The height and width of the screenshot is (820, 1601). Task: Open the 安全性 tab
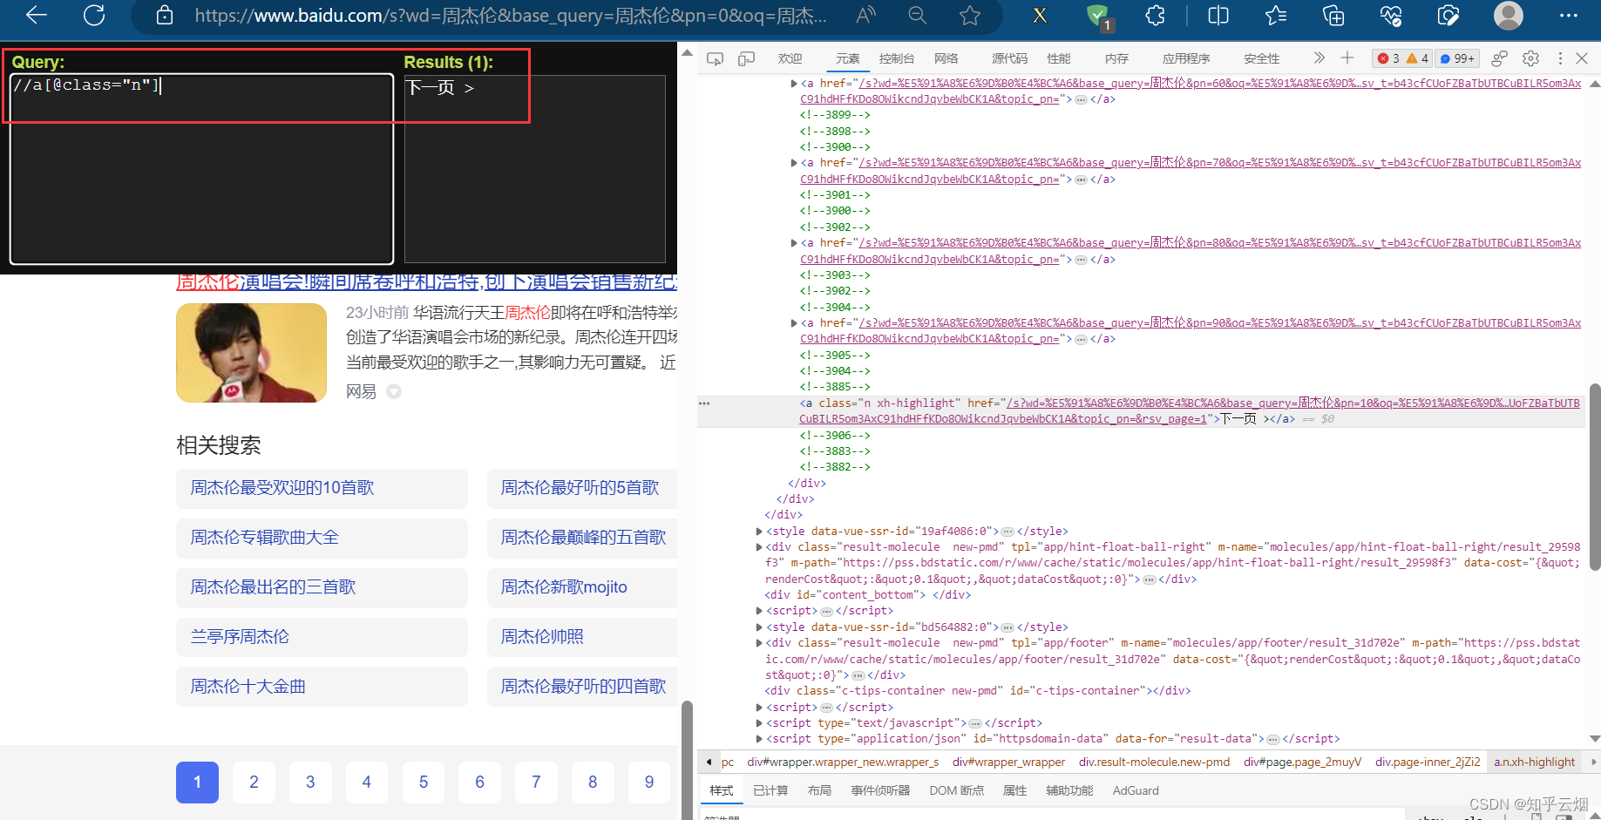point(1261,58)
